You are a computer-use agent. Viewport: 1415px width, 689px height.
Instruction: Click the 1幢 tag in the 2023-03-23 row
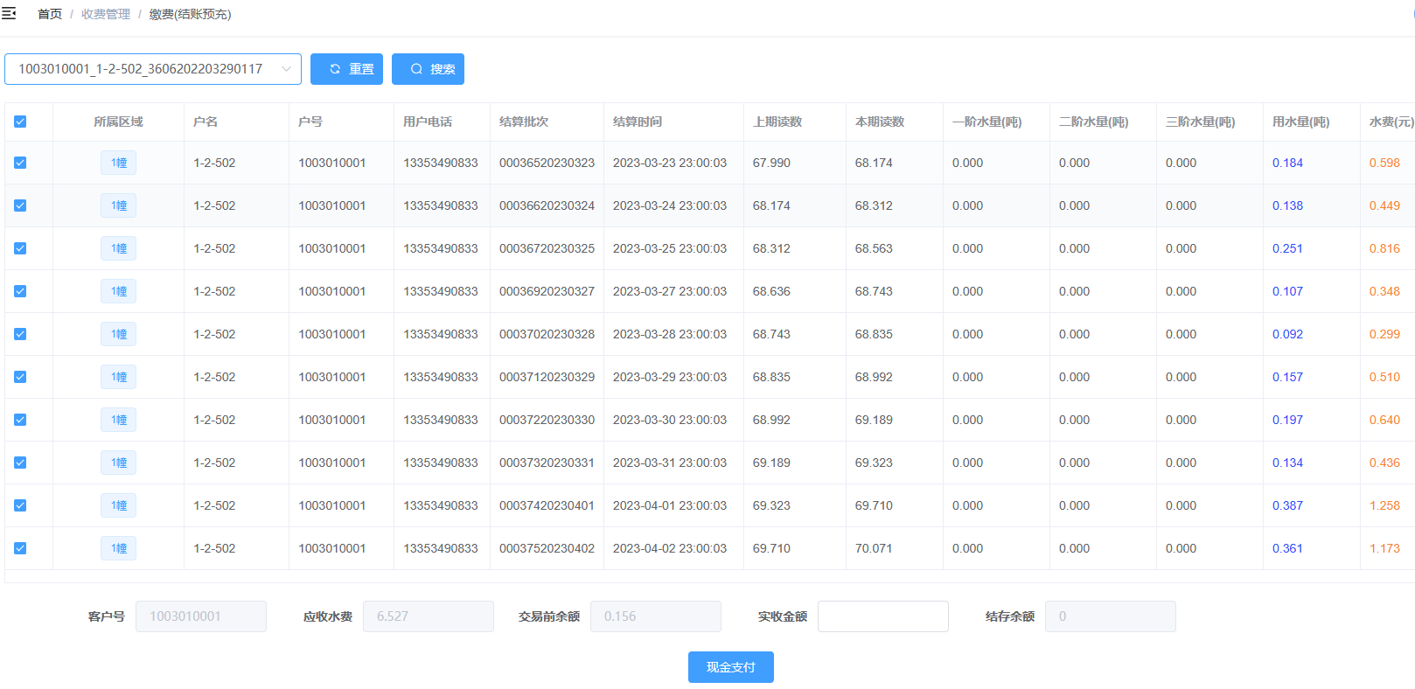[x=118, y=163]
